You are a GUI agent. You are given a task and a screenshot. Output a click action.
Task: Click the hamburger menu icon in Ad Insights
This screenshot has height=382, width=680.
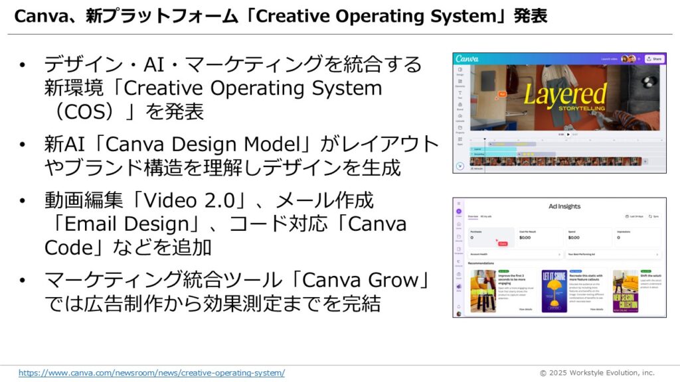coord(459,205)
